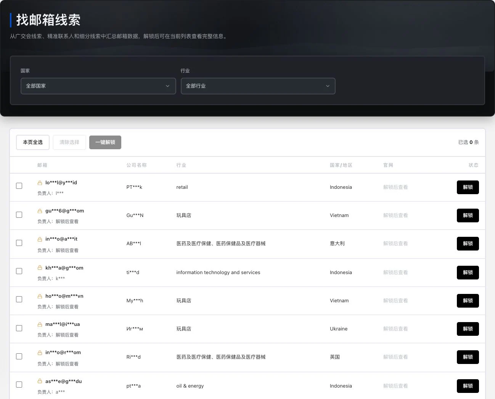Click the 国家/地区 column header
495x399 pixels.
coord(341,165)
